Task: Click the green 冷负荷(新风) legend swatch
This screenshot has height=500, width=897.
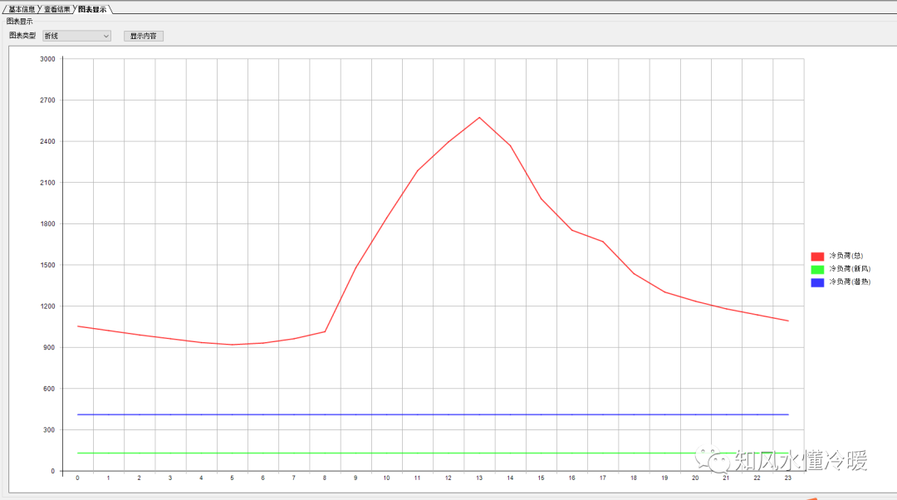Action: 817,269
